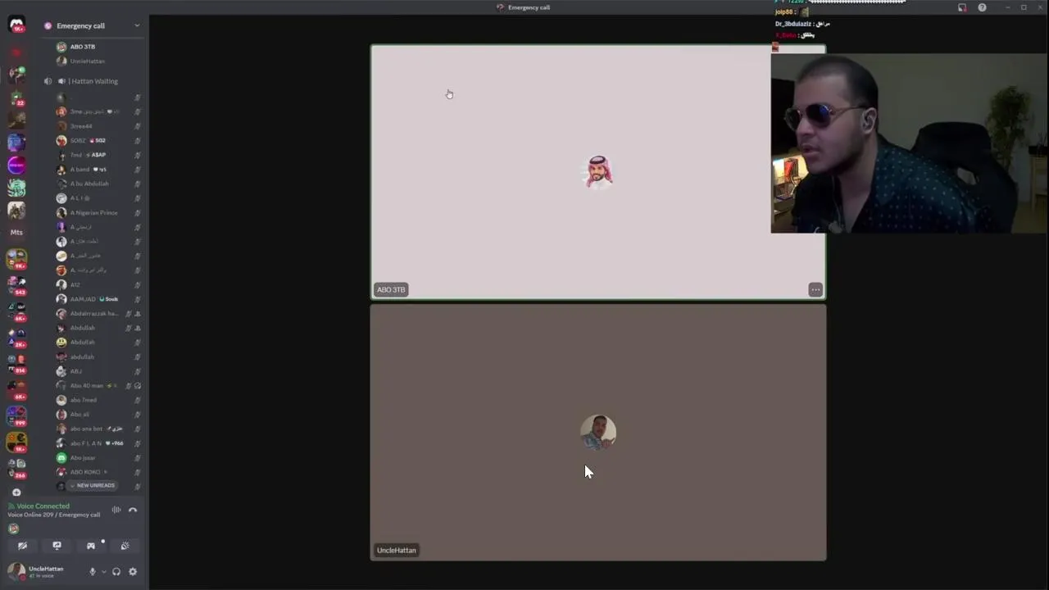Viewport: 1049px width, 590px height.
Task: Open the inbox icon in title bar
Action: pyautogui.click(x=962, y=7)
